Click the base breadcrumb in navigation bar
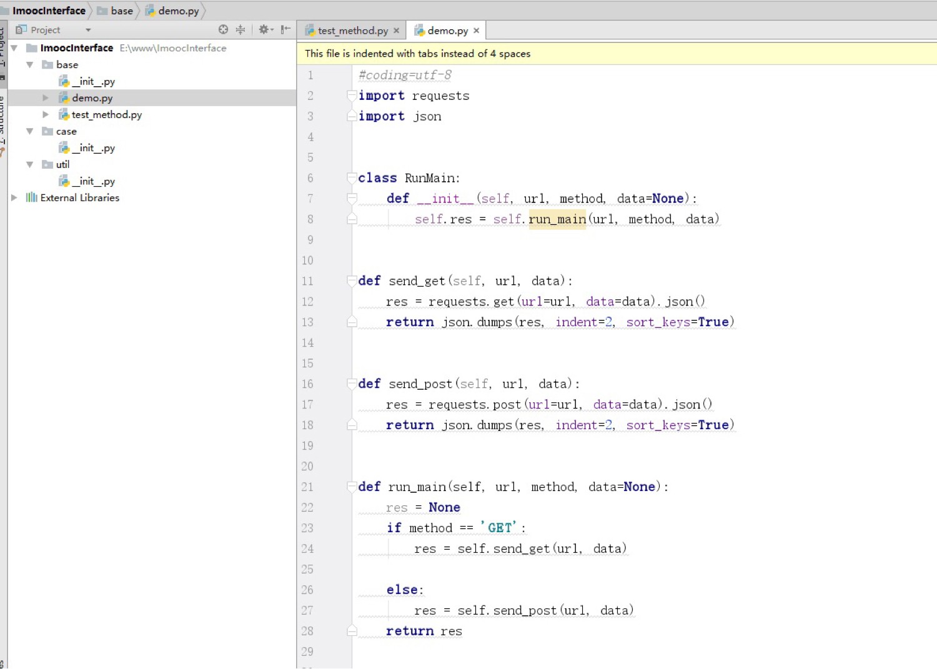This screenshot has height=669, width=937. 121,11
